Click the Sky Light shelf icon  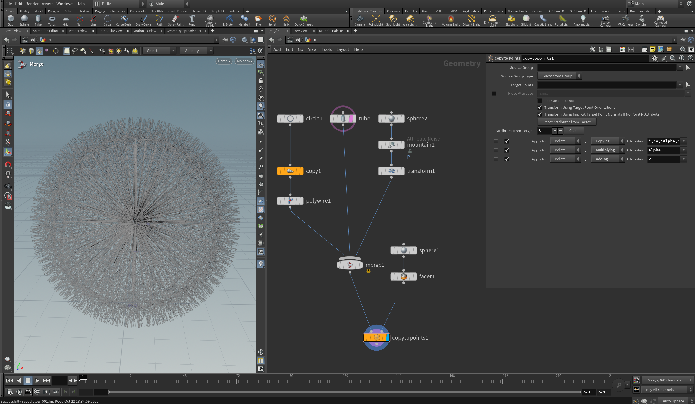511,20
